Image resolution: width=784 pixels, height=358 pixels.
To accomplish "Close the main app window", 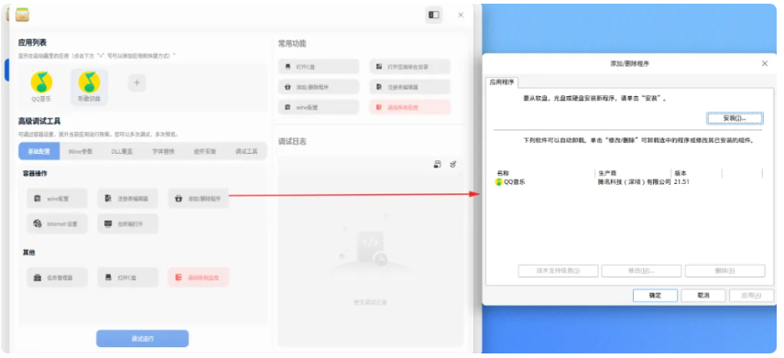I will [461, 15].
